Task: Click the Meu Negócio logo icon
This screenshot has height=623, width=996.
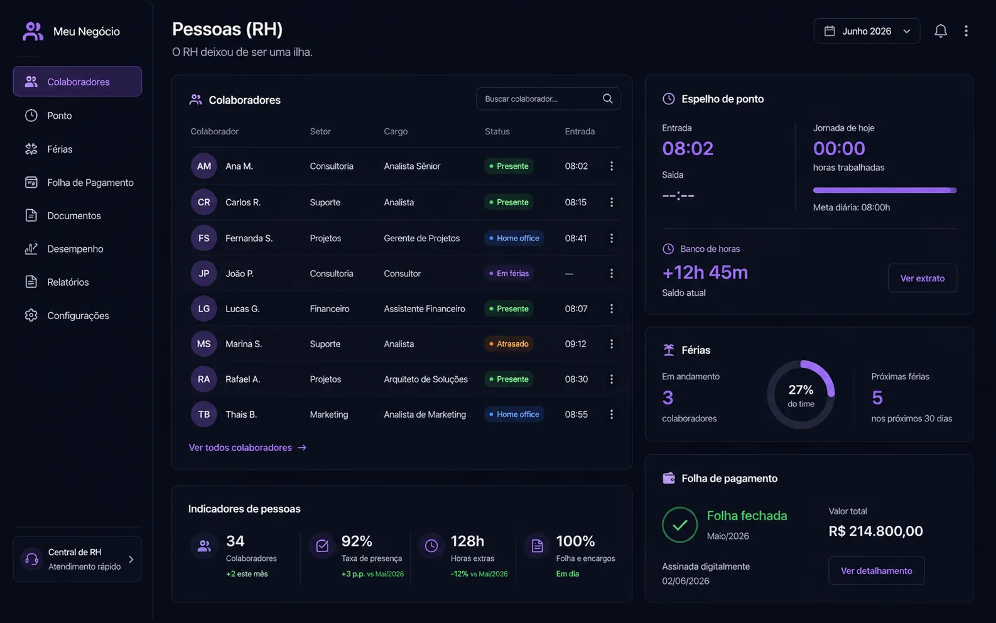Action: [33, 31]
